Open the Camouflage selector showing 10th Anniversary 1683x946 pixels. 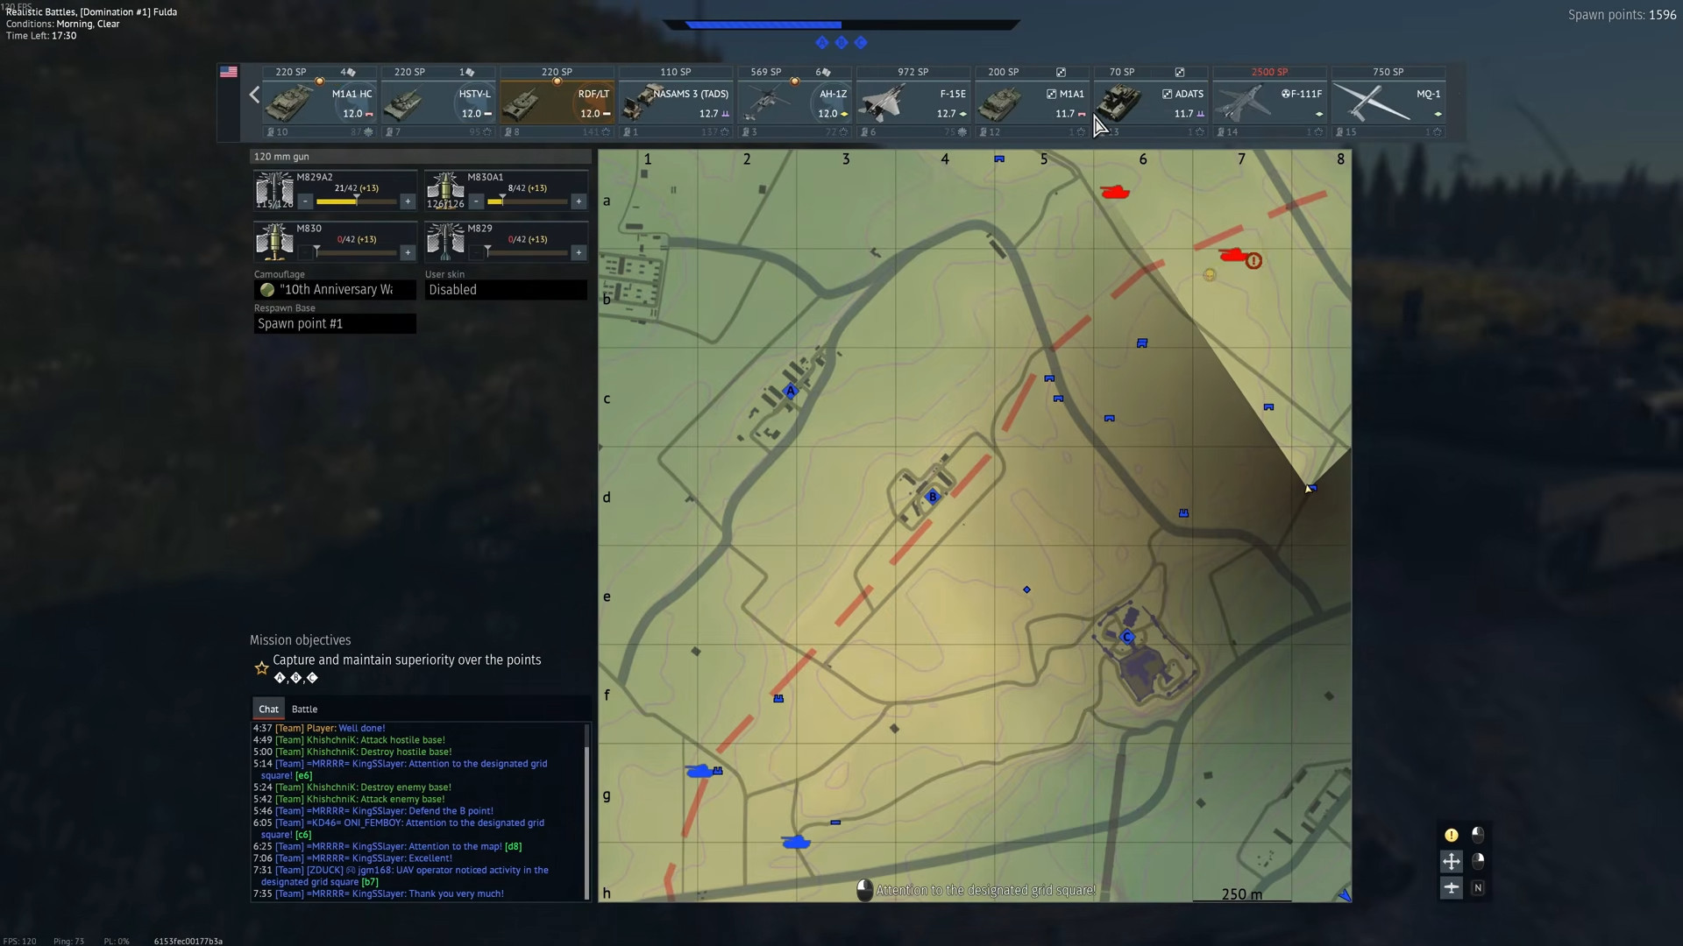[335, 289]
